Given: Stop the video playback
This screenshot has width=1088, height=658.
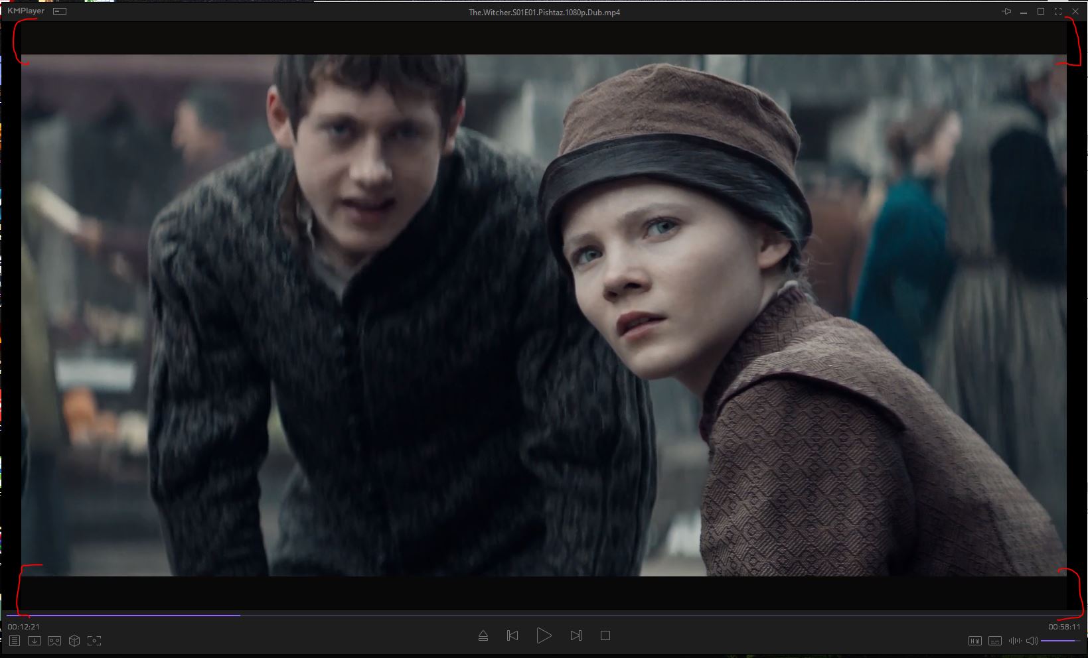Looking at the screenshot, I should [x=605, y=635].
